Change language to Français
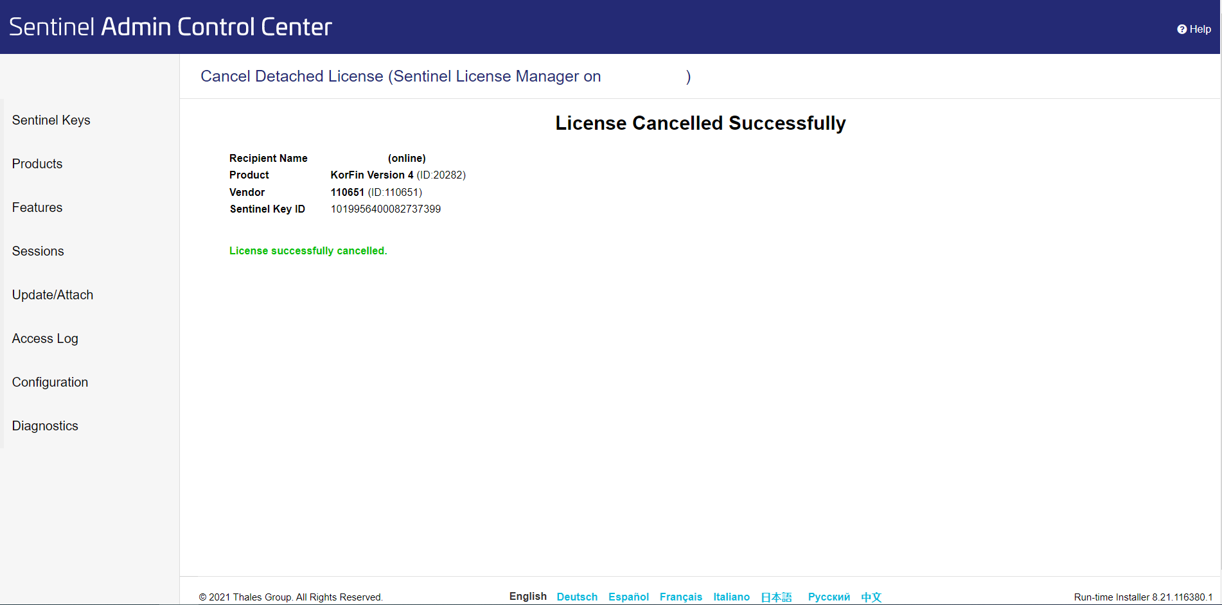Viewport: 1222px width, 605px height. click(x=680, y=597)
